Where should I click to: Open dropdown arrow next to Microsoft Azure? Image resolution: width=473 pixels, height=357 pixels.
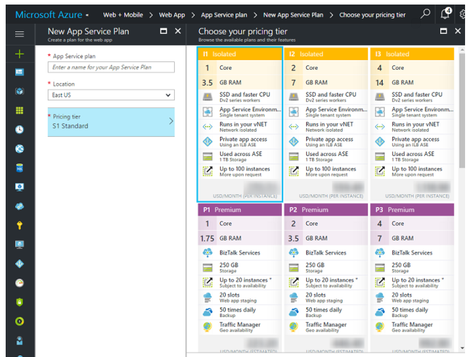(x=87, y=15)
